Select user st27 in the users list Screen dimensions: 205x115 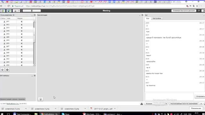click(17, 47)
